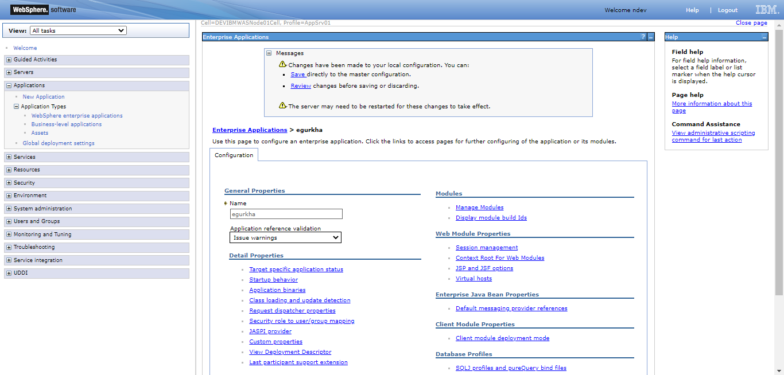Open Default messaging provider references
The width and height of the screenshot is (784, 375).
tap(511, 308)
